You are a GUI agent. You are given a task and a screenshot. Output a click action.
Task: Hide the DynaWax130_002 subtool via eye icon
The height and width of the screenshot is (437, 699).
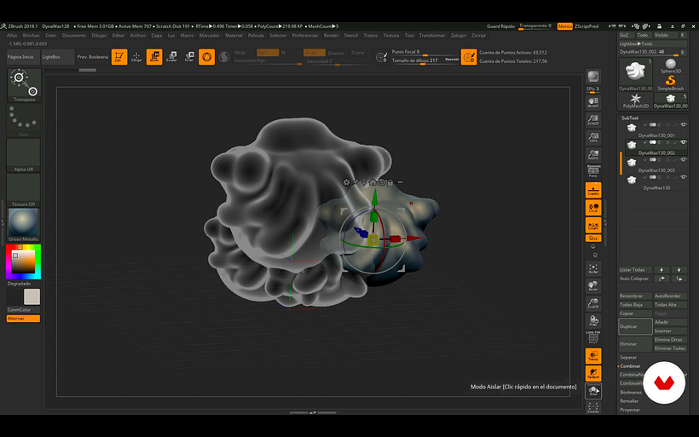point(684,142)
